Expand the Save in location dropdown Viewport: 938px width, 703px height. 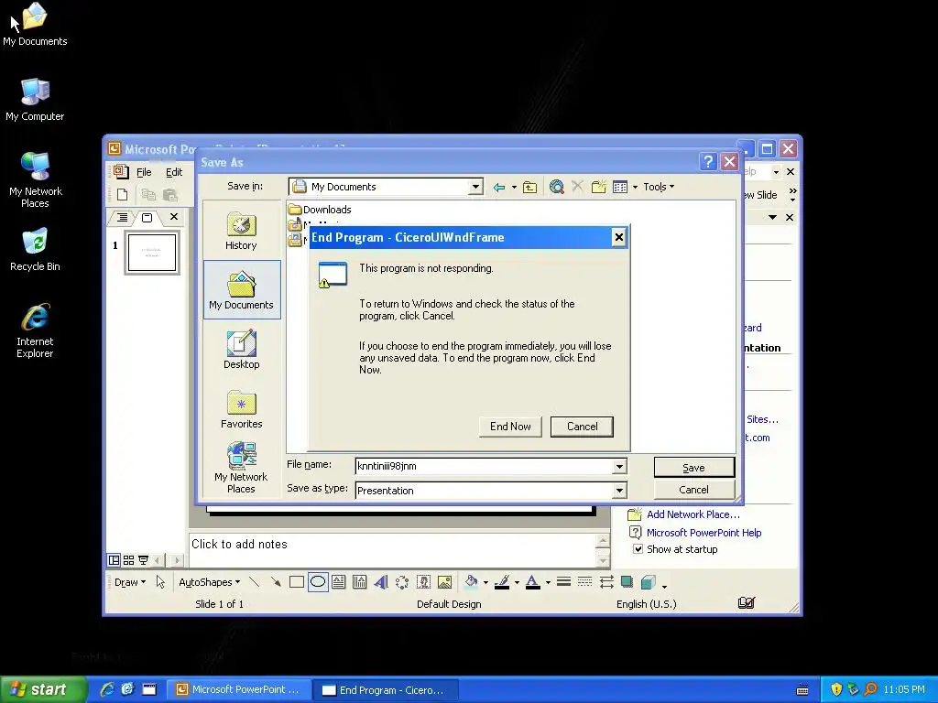tap(475, 187)
